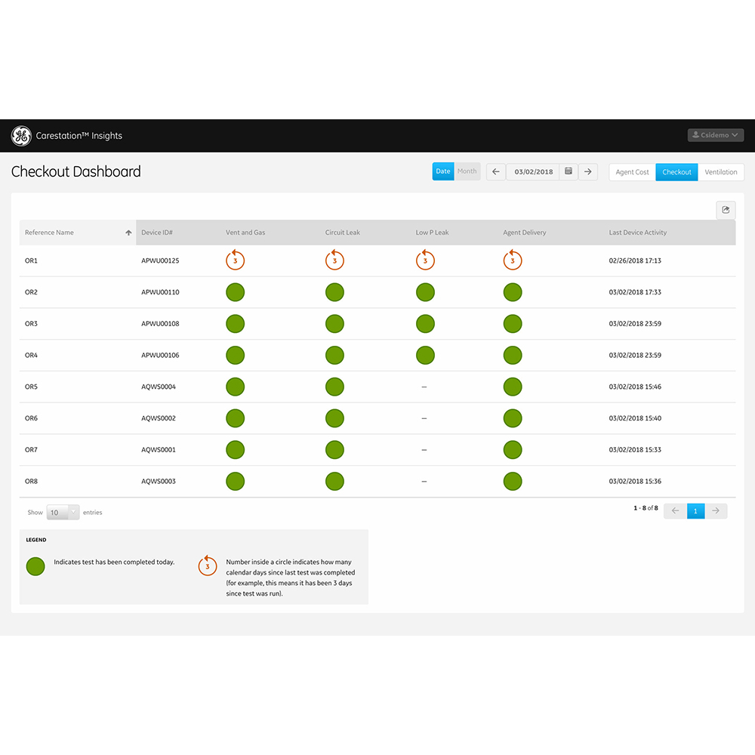Click OR4 Low P Leak green circle
The height and width of the screenshot is (755, 755).
[x=425, y=355]
